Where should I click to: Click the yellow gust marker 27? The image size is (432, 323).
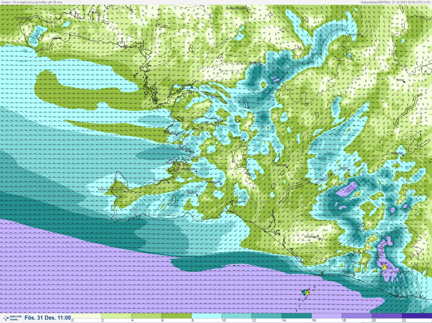[x=384, y=267]
